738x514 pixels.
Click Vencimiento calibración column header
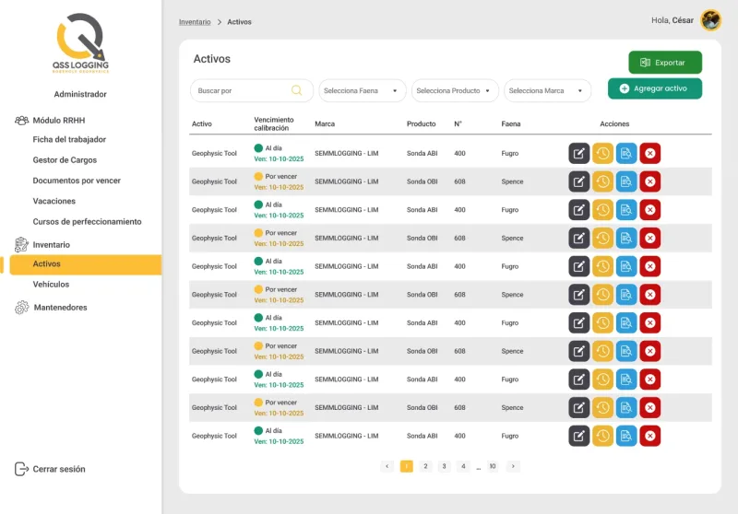(x=274, y=124)
